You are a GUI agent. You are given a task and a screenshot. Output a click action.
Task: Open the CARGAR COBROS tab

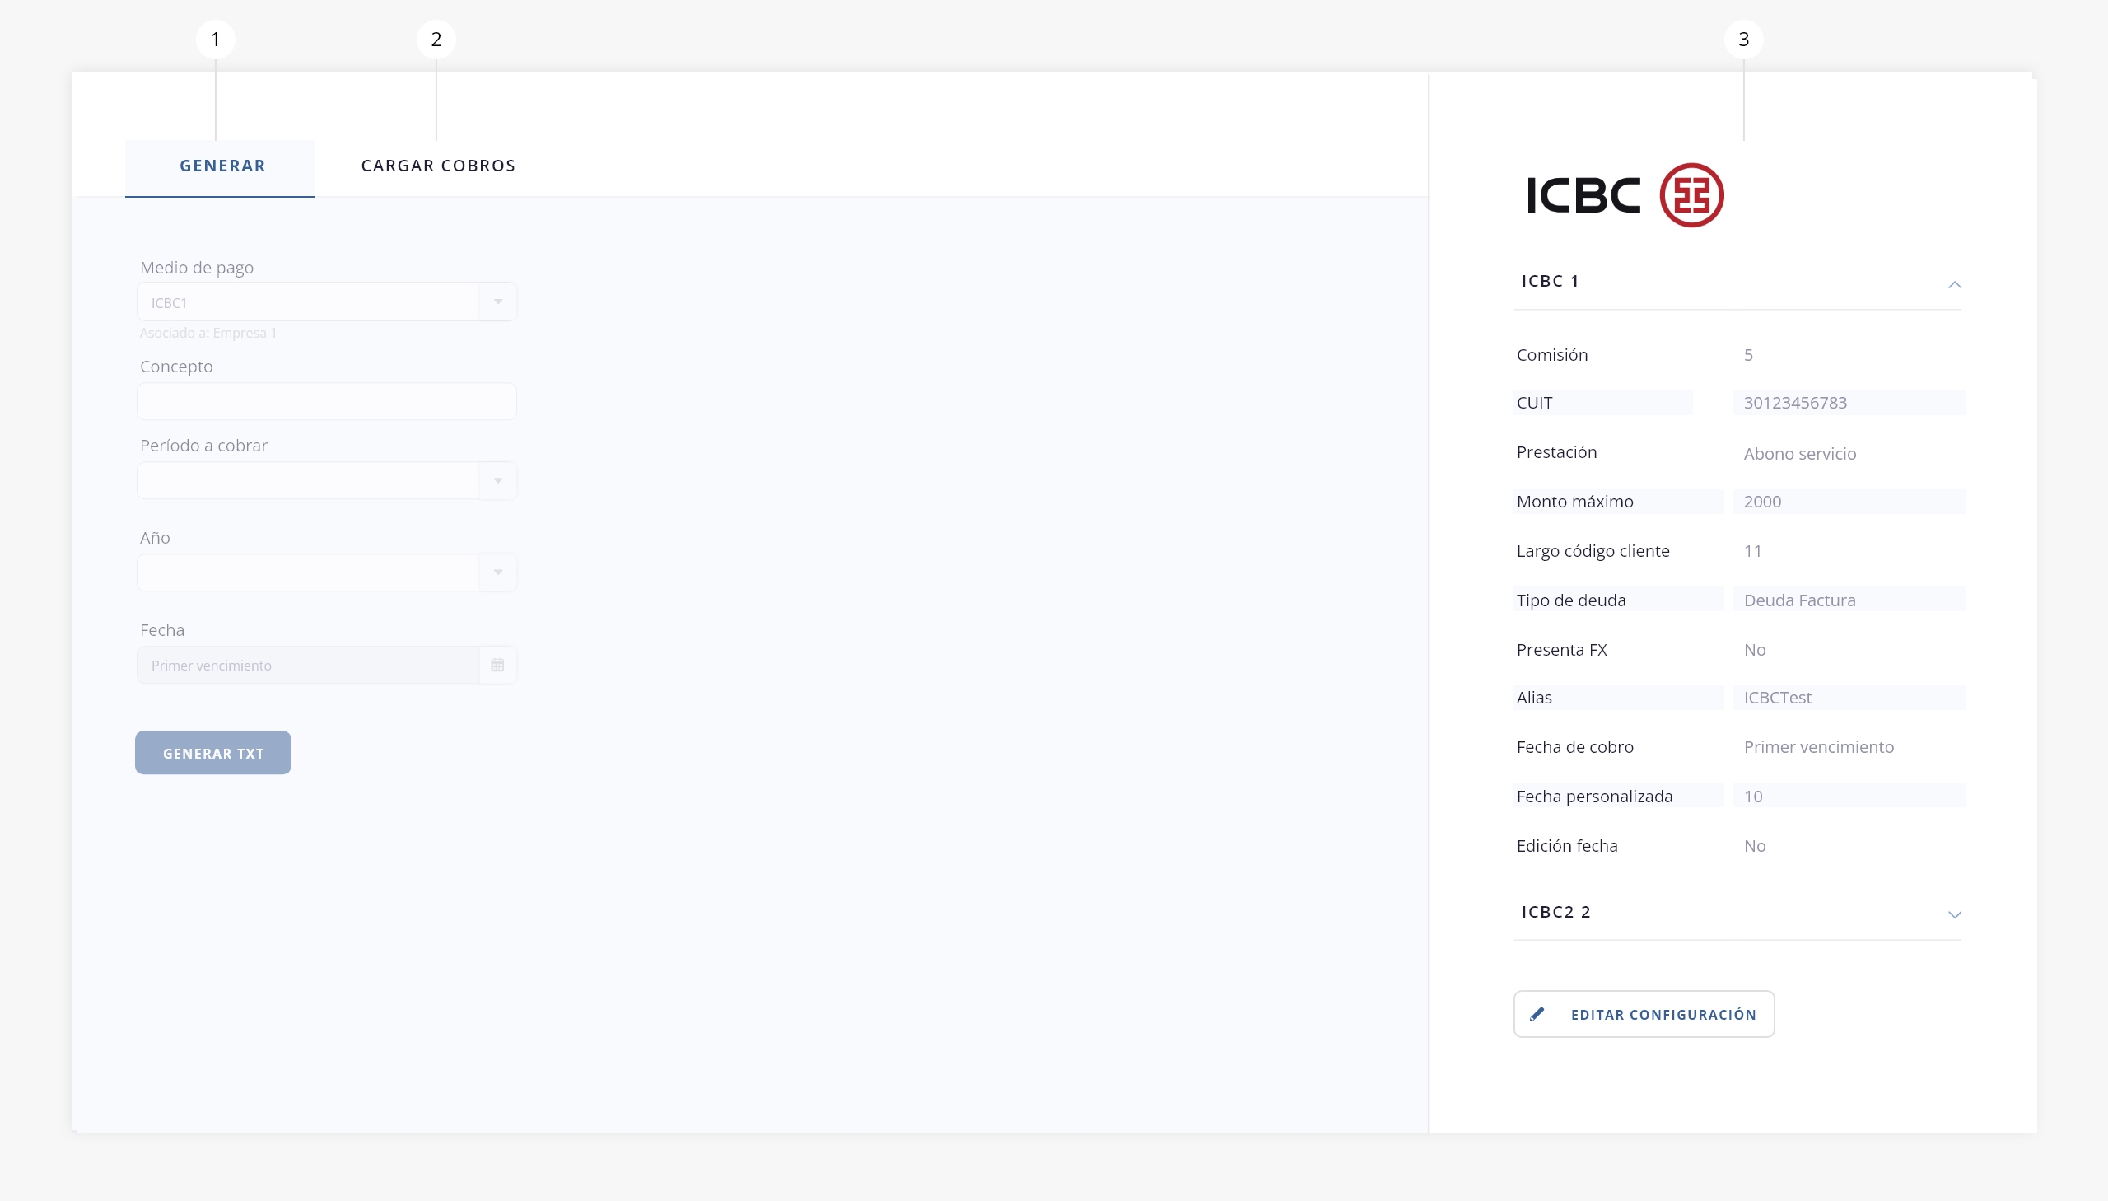tap(438, 166)
